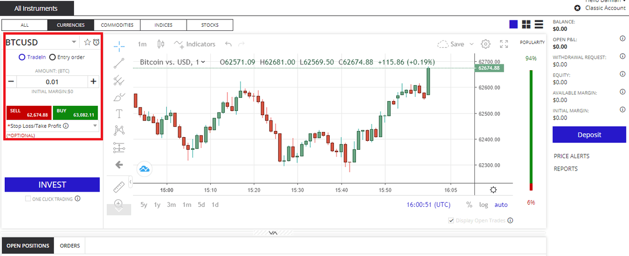Open the candlestick chart style icon
Screen dimensions: 629x256
160,44
